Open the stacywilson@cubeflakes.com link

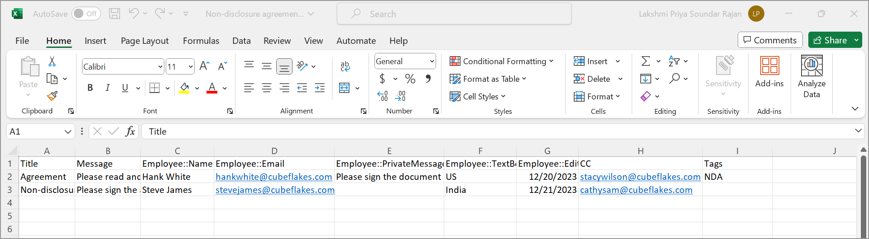coord(640,177)
